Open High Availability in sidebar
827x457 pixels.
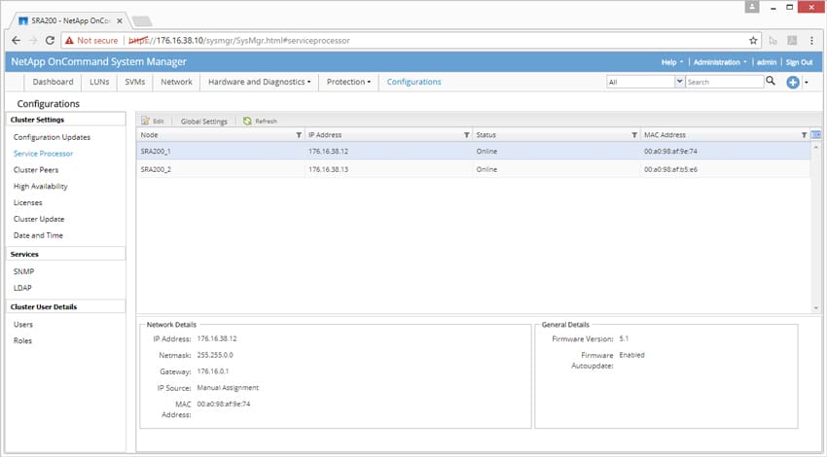coord(41,186)
